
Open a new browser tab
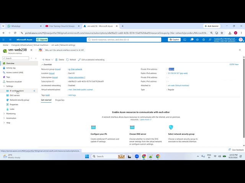[x=122, y=26]
